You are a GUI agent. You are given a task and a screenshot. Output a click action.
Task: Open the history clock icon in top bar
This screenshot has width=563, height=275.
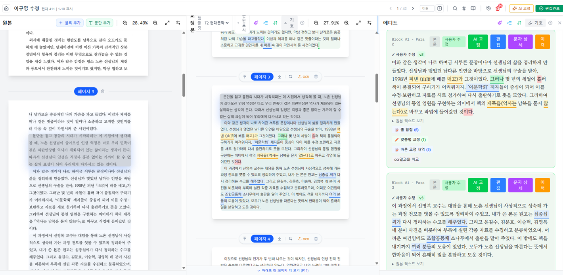(488, 8)
